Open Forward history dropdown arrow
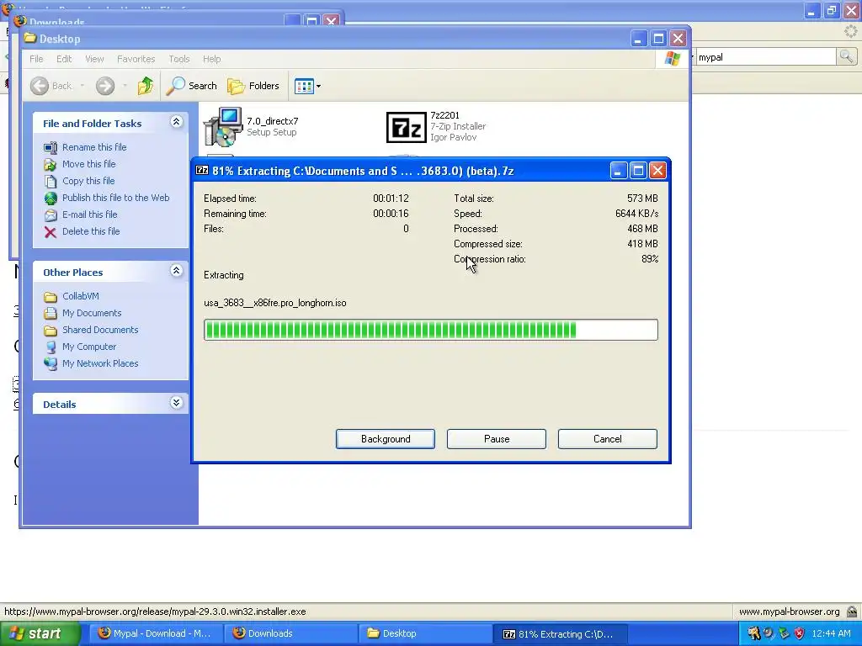The height and width of the screenshot is (646, 862). [125, 86]
